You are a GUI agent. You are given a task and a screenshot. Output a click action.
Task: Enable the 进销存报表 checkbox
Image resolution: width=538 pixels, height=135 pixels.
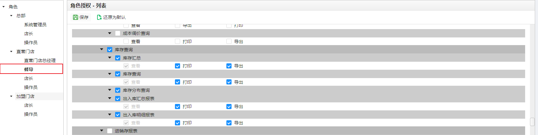(x=110, y=131)
